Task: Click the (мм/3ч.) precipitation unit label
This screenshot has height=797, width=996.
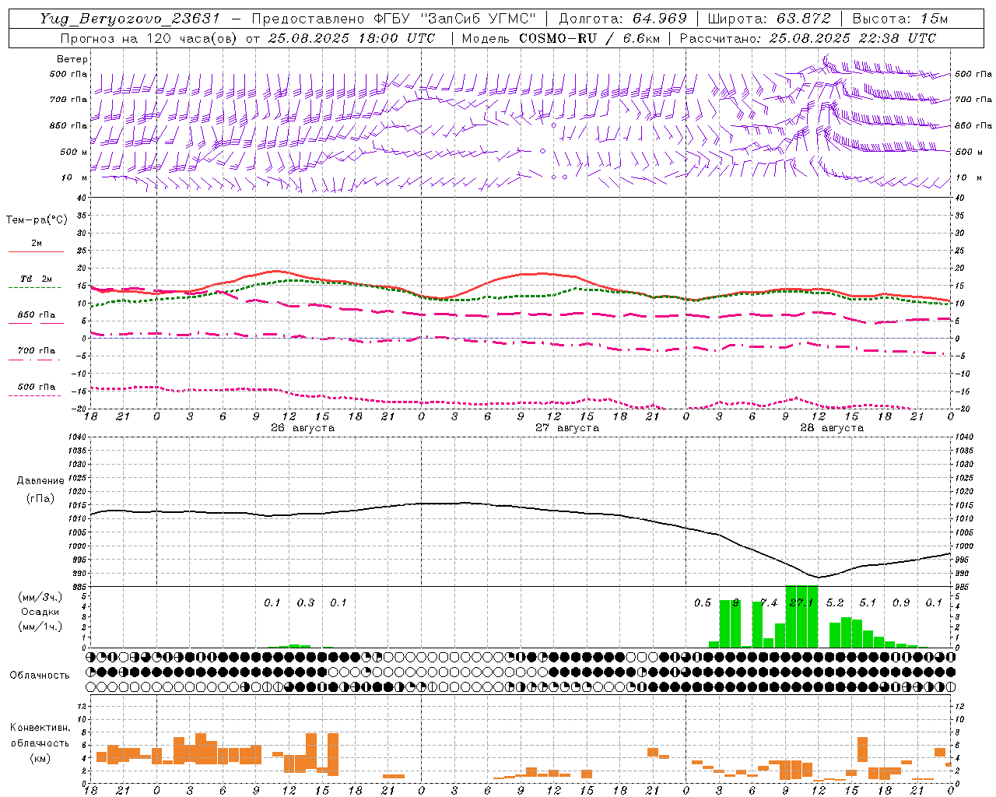Action: 40,597
